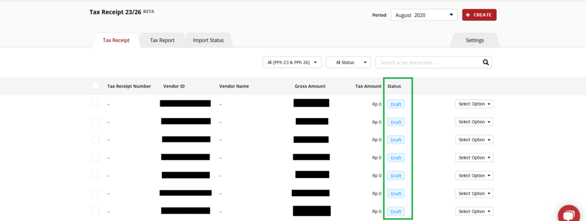The height and width of the screenshot is (221, 586).
Task: Open Select Option dropdown in third row
Action: point(474,140)
